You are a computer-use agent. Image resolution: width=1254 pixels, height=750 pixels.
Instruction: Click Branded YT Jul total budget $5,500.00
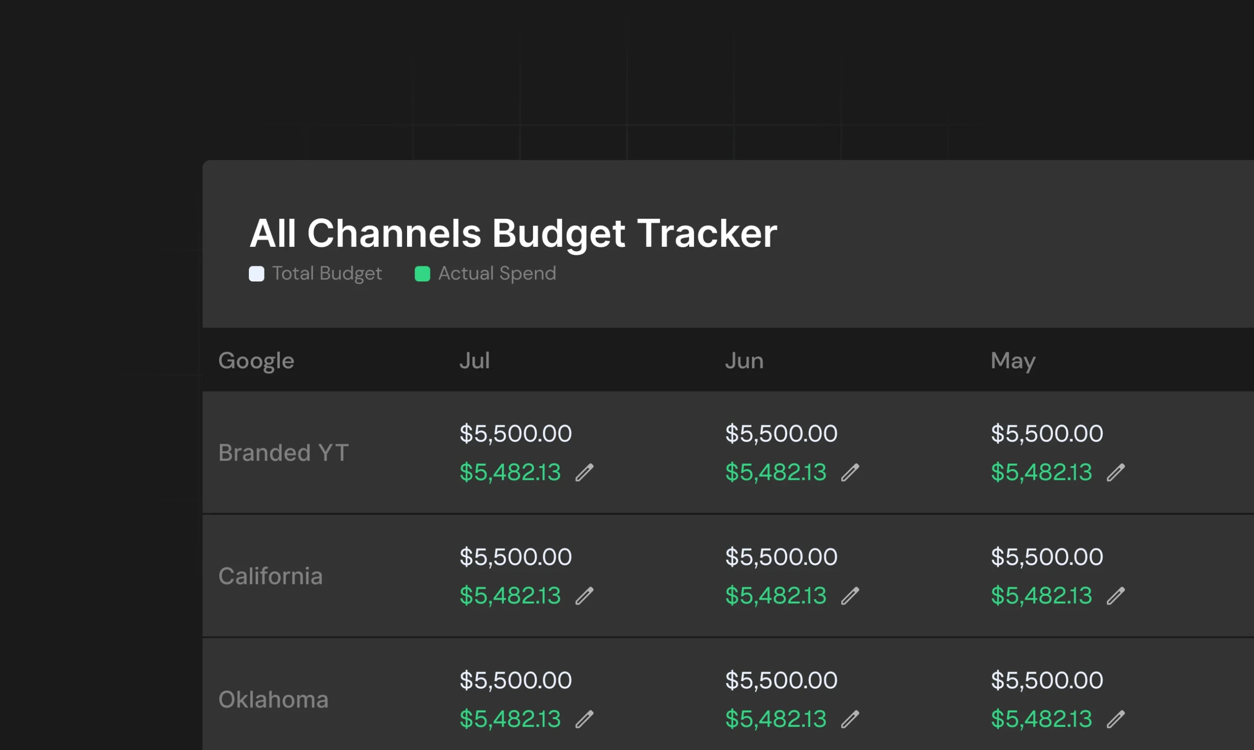pos(515,434)
